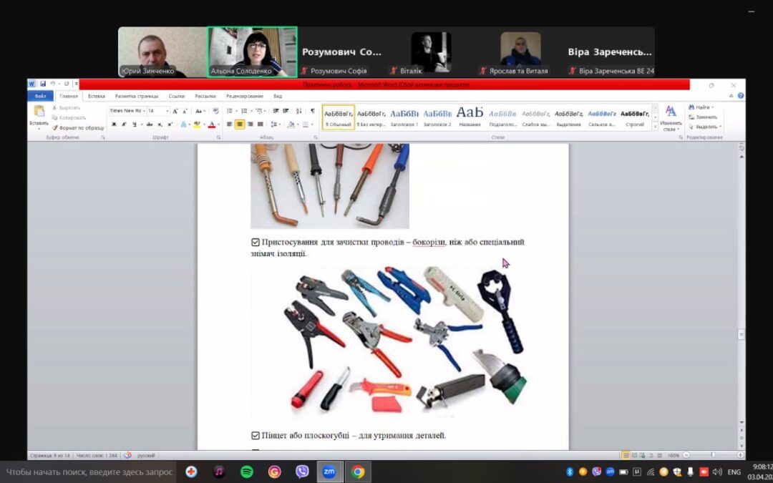Apply the Заголовок 1 style
The image size is (773, 483).
coord(404,117)
